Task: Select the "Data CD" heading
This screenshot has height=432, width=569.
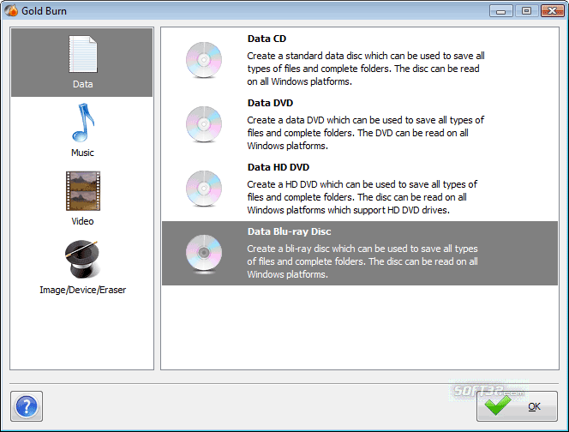Action: (x=267, y=39)
